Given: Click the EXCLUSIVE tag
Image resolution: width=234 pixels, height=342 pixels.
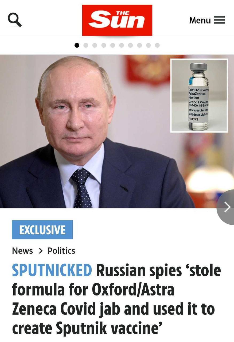Looking at the screenshot, I should point(42,230).
